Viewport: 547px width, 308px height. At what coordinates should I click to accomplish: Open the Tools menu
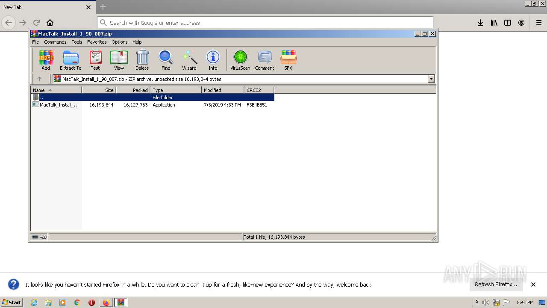point(77,42)
